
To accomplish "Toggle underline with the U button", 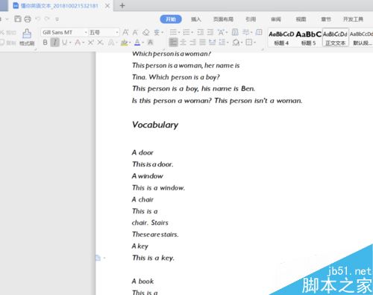I will (64, 43).
